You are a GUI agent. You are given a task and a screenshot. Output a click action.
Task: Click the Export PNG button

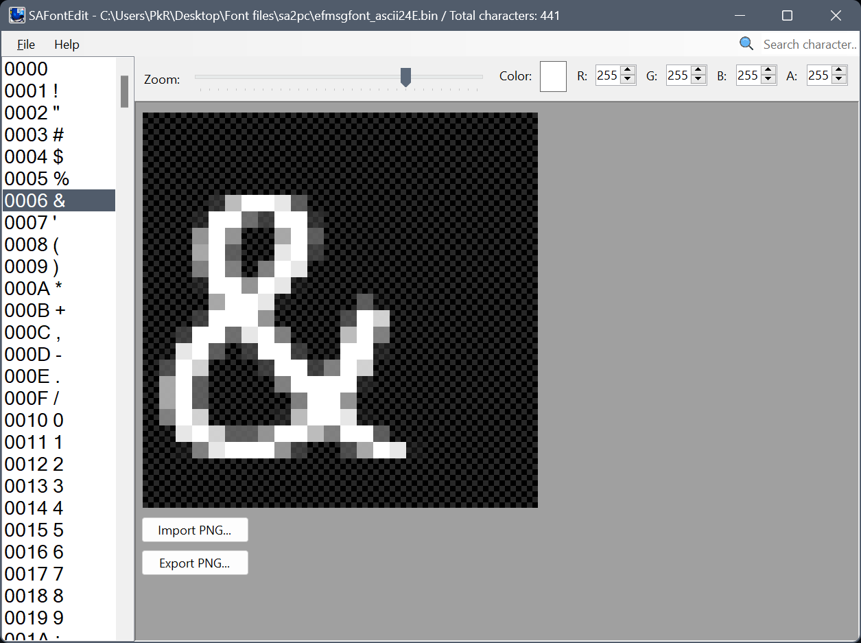tap(195, 563)
